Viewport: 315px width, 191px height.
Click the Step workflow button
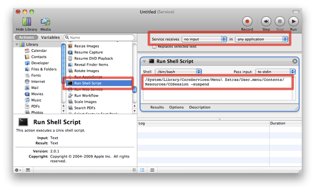(x=266, y=21)
